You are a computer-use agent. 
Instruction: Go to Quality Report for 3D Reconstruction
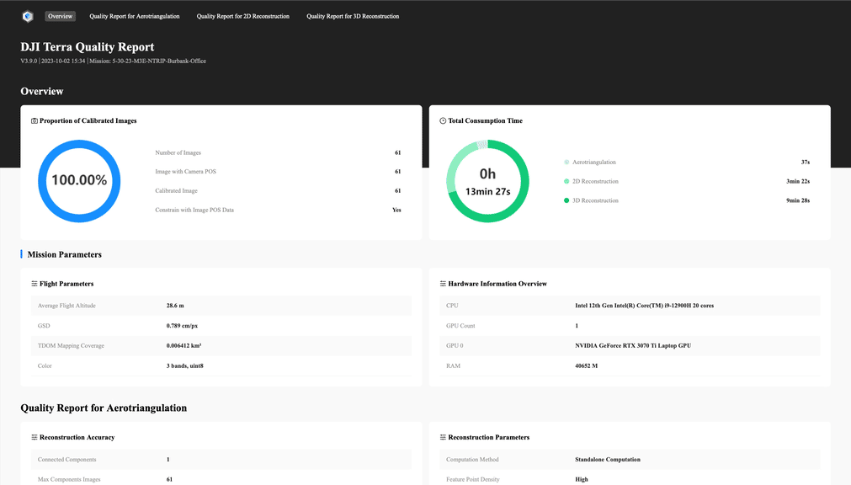[353, 16]
